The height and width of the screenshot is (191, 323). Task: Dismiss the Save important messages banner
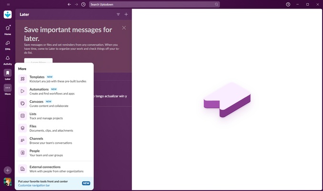124,28
